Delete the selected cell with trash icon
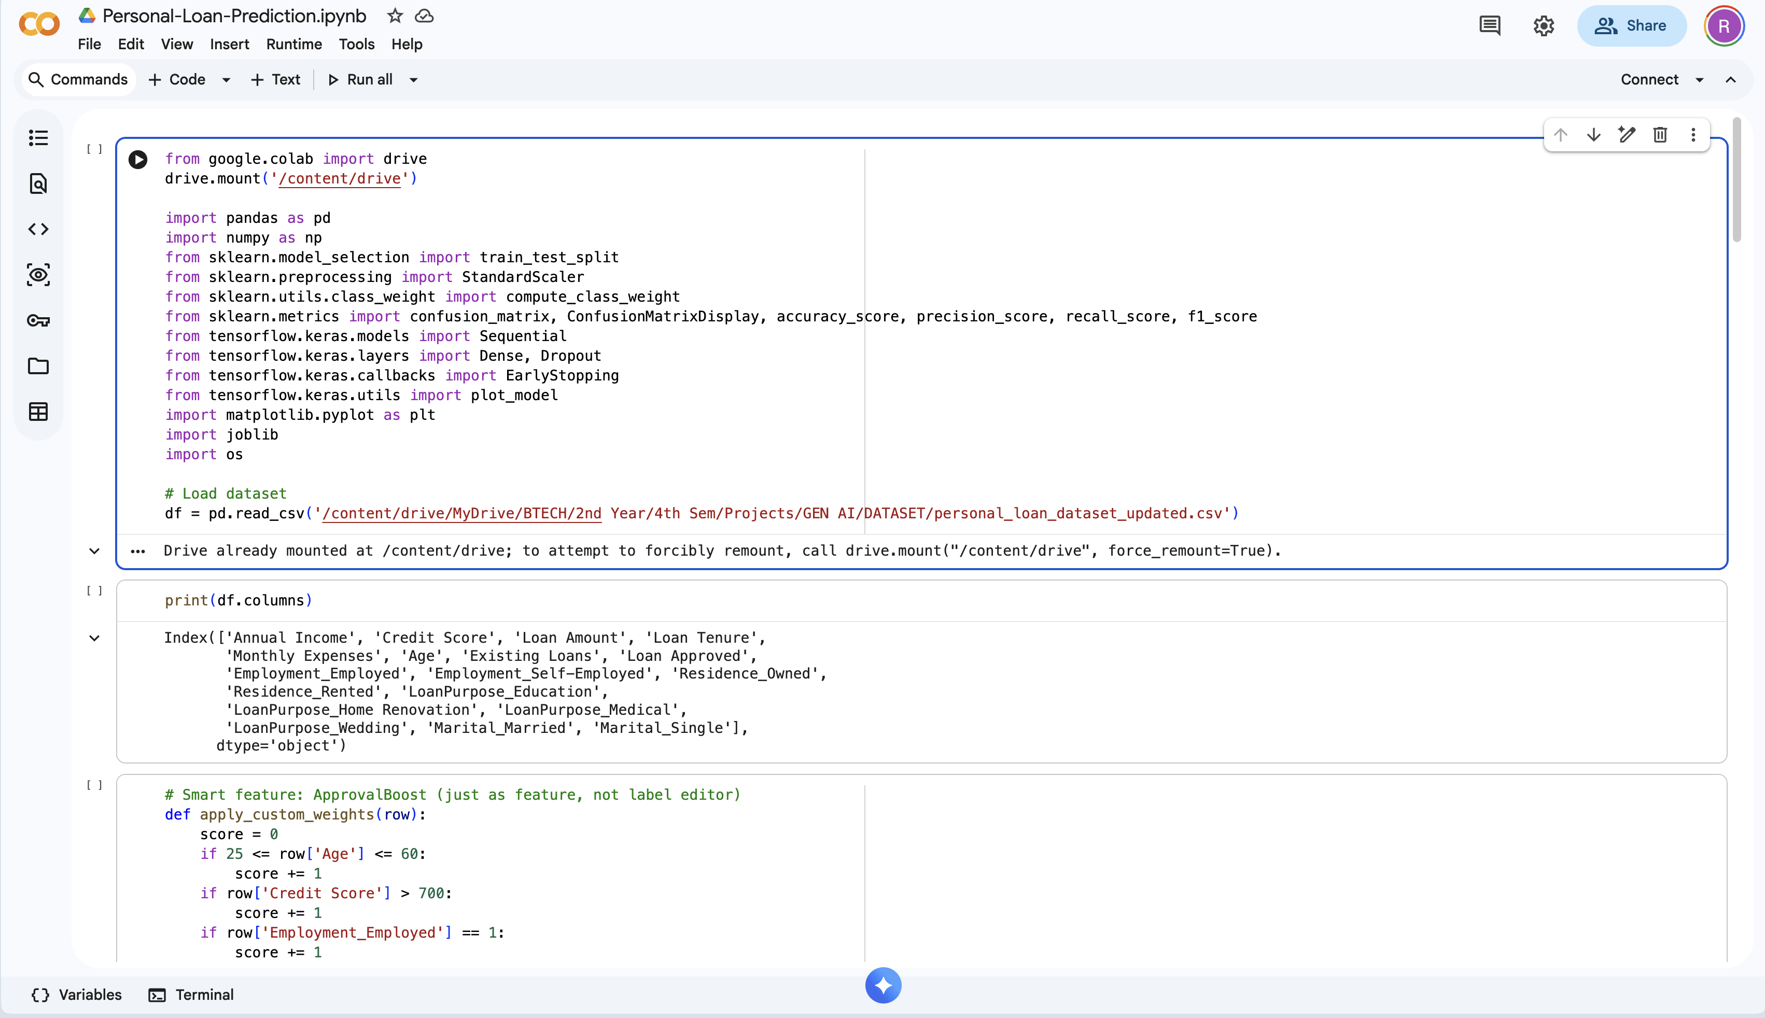The image size is (1765, 1018). pos(1660,134)
